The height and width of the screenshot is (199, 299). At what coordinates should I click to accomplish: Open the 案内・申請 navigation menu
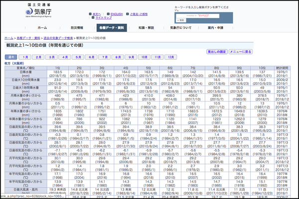coord(215,28)
